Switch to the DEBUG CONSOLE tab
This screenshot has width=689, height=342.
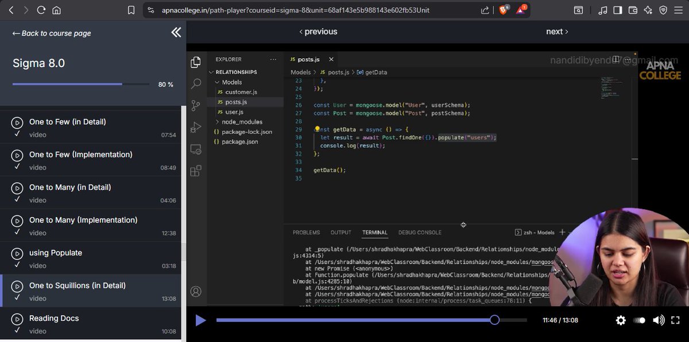point(419,232)
